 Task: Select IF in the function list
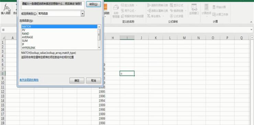coord(59,44)
